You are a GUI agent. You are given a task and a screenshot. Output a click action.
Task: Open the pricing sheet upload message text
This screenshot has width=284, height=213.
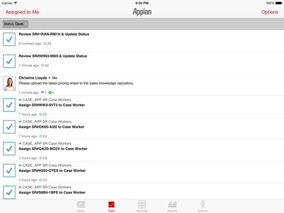[x=76, y=83]
